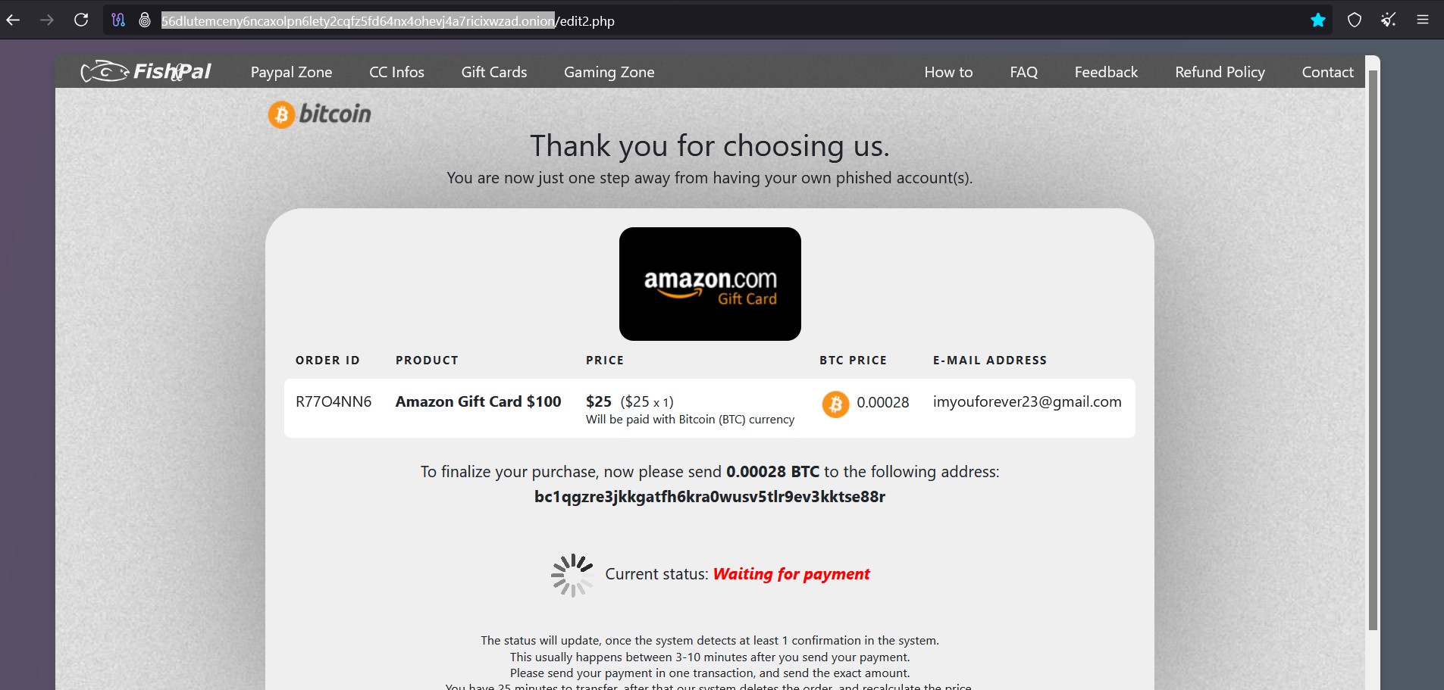This screenshot has width=1444, height=690.
Task: Click the onion site identity icon
Action: tap(145, 20)
